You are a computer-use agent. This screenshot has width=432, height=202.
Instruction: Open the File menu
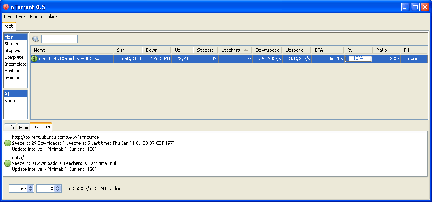(x=8, y=16)
